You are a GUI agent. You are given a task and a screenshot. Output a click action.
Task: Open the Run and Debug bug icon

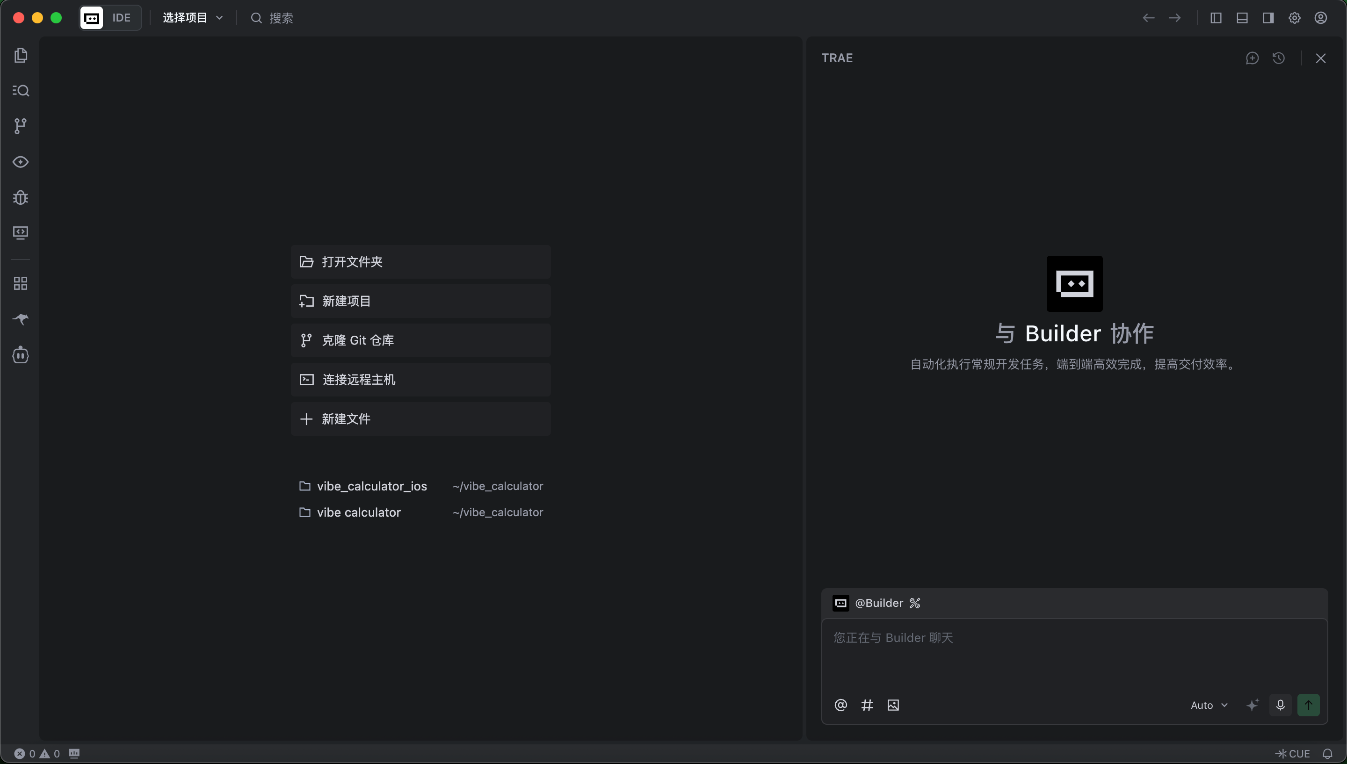[21, 197]
